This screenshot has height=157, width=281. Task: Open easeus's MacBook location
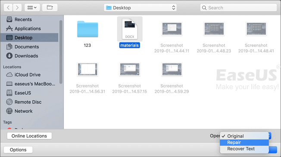pos(29,84)
